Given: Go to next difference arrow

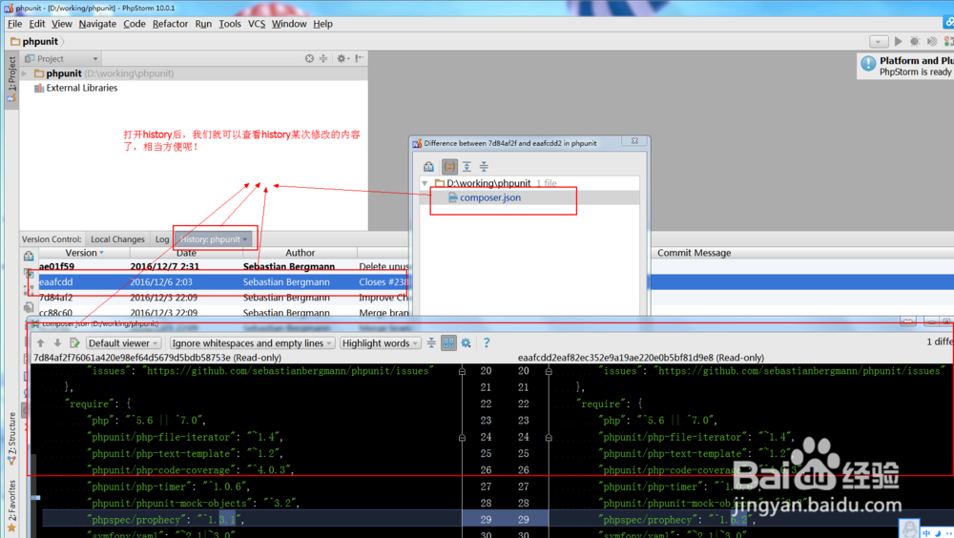Looking at the screenshot, I should [x=57, y=343].
